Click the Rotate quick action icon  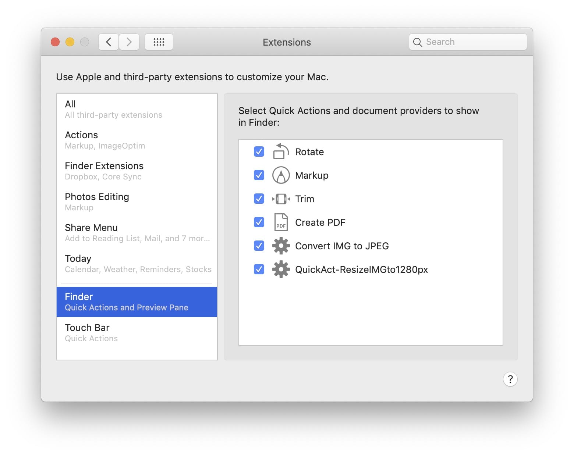pos(280,152)
